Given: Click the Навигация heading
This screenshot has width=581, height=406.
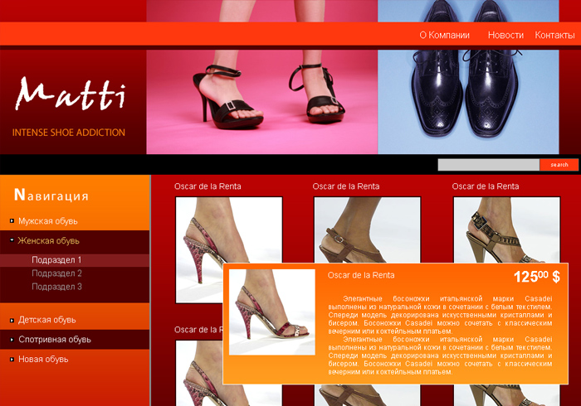Looking at the screenshot, I should coord(51,195).
